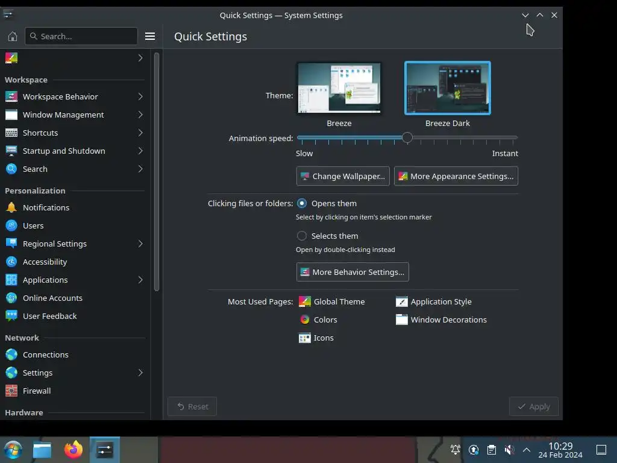Click the Search magnifier icon in the sidebar list

[x=11, y=169]
